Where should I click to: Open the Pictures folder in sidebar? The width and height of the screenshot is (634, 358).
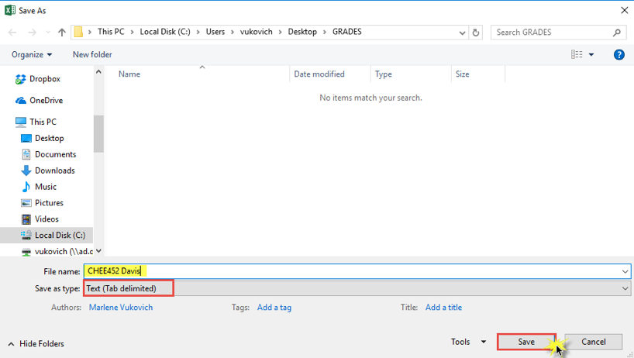[49, 203]
